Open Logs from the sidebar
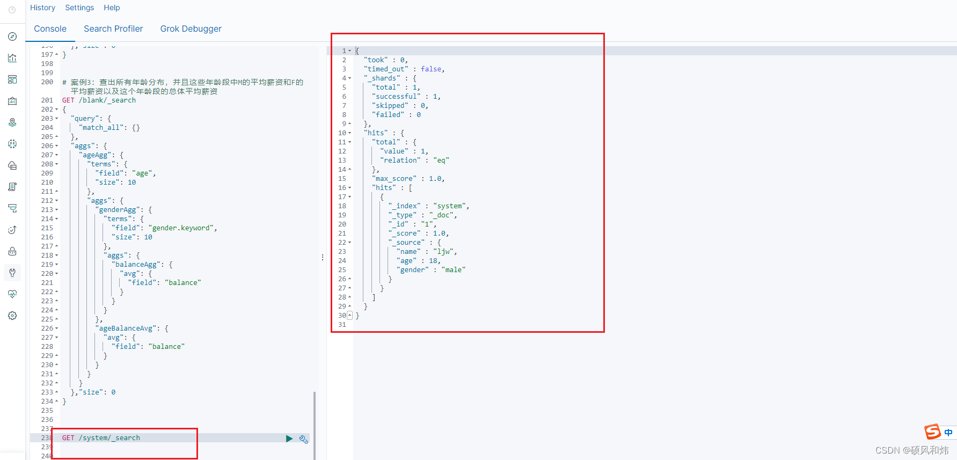Viewport: 957px width, 460px height. (12, 187)
